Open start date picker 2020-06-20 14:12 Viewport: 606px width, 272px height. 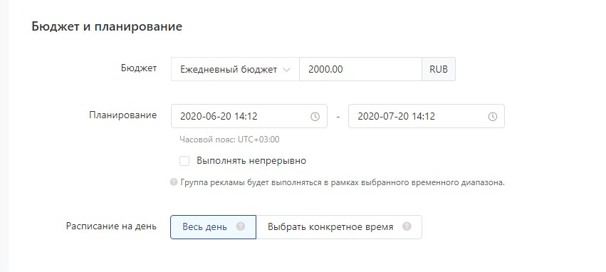(x=249, y=116)
